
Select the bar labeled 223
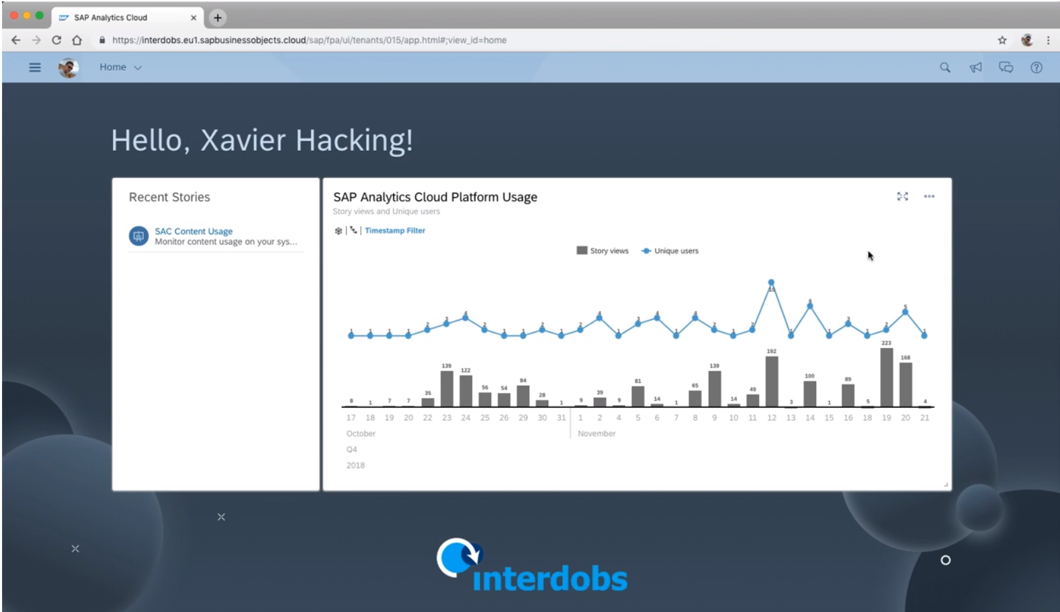click(x=887, y=377)
